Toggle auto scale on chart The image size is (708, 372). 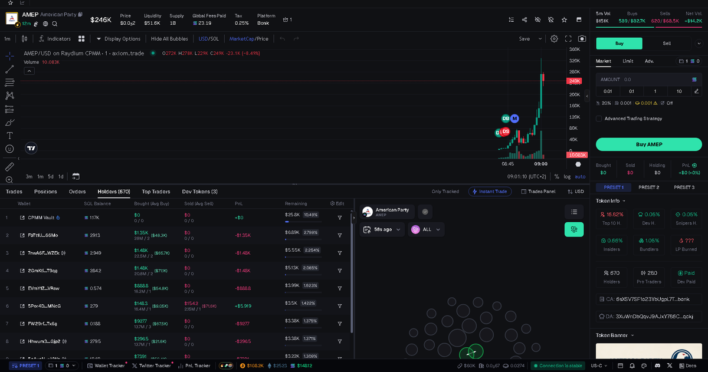coord(580,176)
